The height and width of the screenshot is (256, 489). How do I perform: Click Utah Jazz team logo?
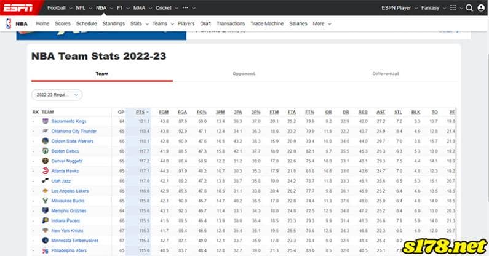tap(46, 181)
